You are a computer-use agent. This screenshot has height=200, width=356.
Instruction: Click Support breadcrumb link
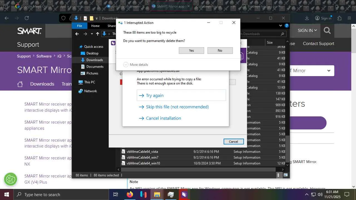(24, 56)
